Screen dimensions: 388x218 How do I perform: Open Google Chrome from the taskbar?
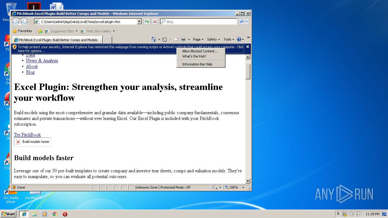click(55, 214)
